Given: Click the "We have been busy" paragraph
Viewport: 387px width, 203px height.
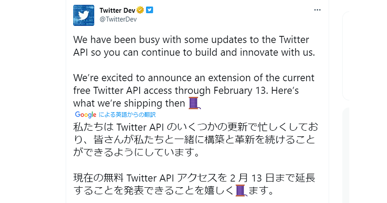Looking at the screenshot, I should tap(193, 46).
